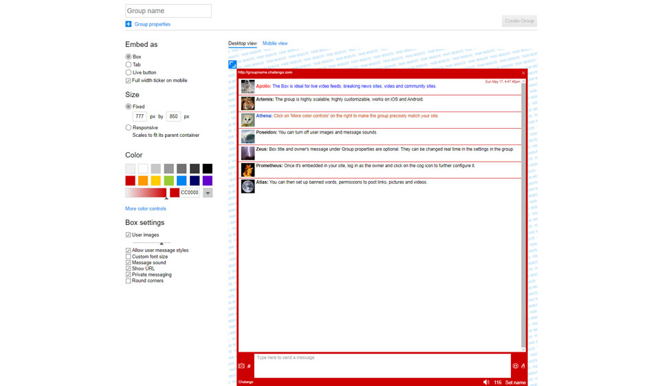Expand Group properties section
This screenshot has height=386, width=660.
pyautogui.click(x=152, y=24)
